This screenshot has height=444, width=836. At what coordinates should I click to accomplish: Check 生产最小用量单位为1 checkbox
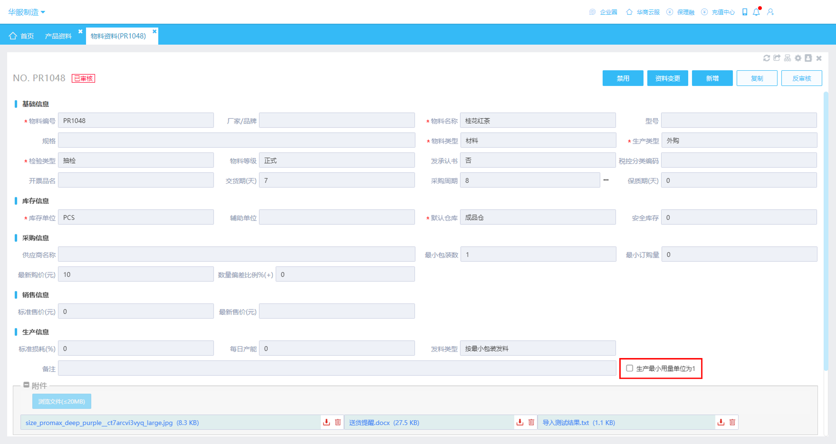[x=629, y=368]
